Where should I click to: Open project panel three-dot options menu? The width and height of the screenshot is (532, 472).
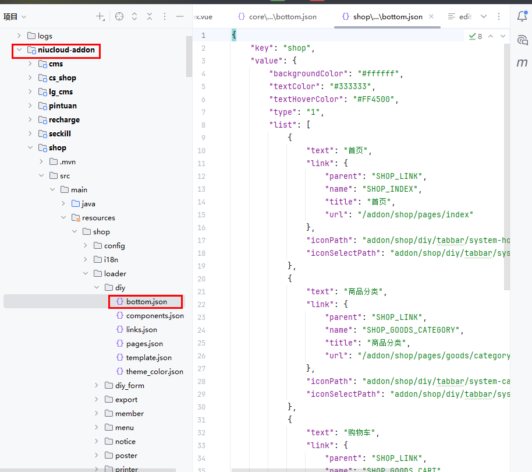pos(165,17)
